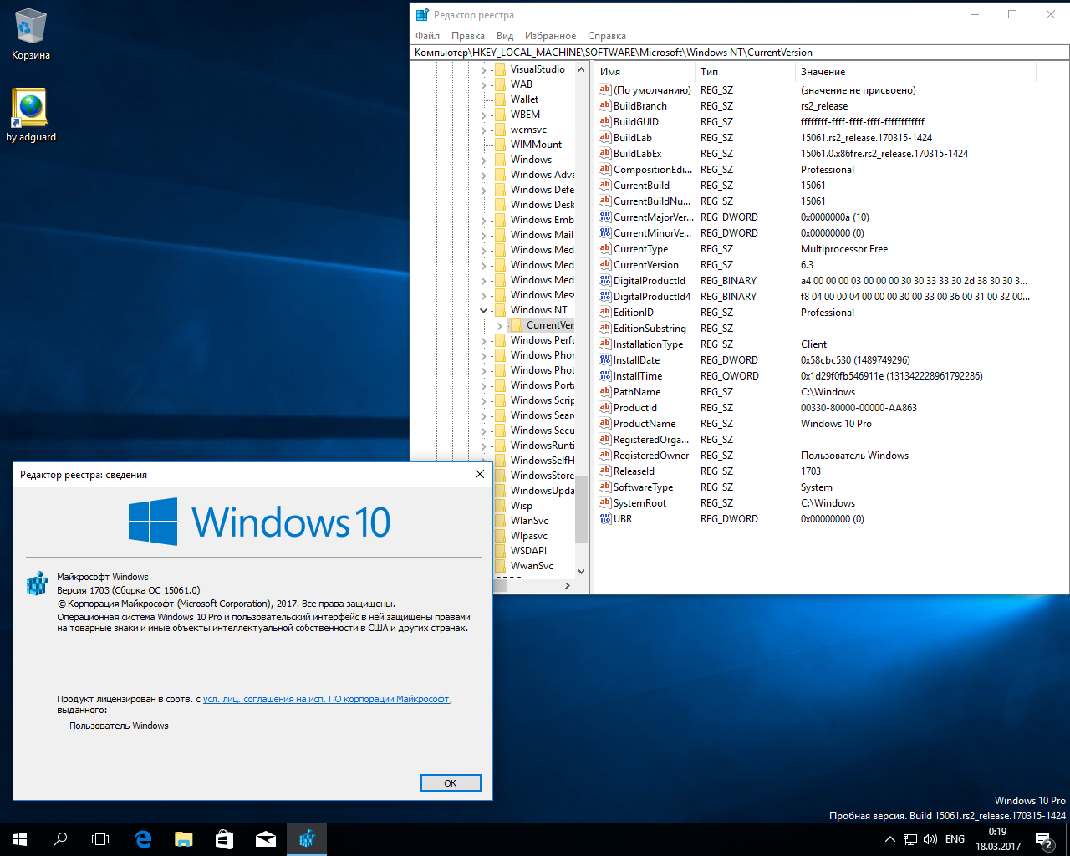Click the ENG language indicator

coord(955,839)
